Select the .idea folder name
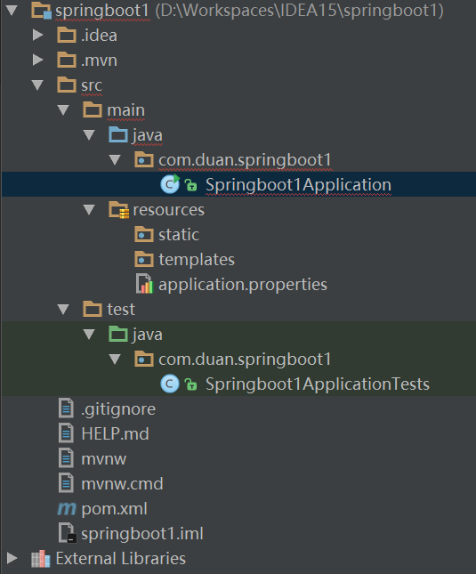 (99, 35)
